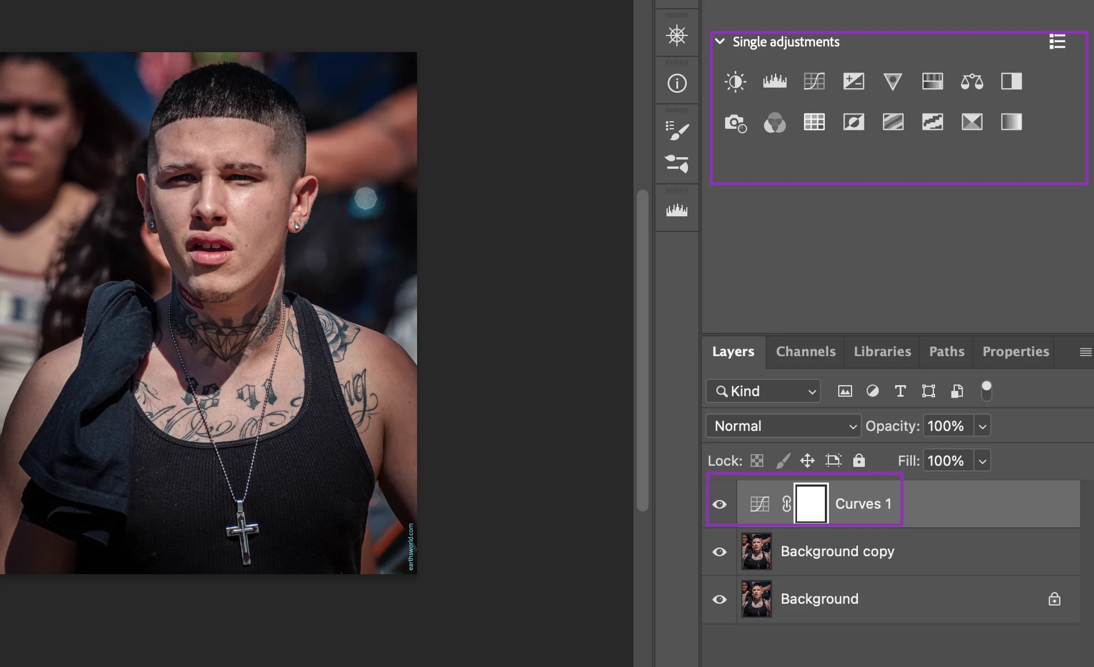The image size is (1094, 667).
Task: Open the Fill slider dropdown arrow
Action: pyautogui.click(x=982, y=461)
